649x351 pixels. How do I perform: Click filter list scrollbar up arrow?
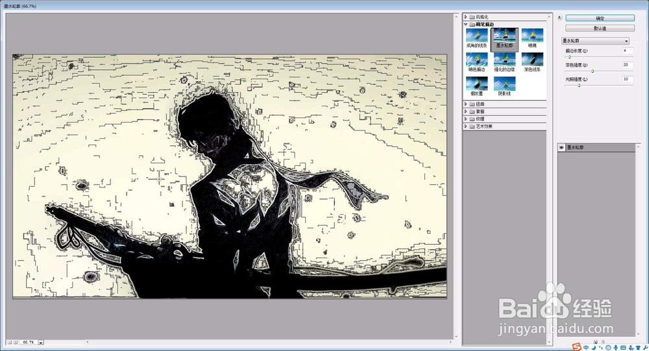(x=550, y=17)
